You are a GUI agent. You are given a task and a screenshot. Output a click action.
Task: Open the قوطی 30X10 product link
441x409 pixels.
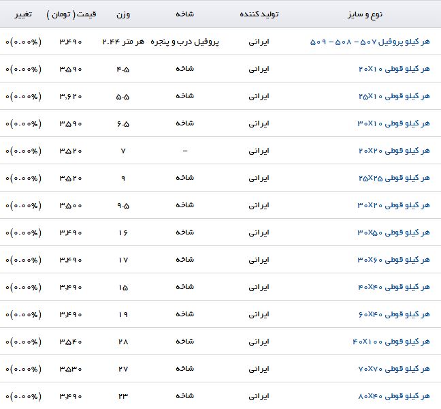[394, 123]
